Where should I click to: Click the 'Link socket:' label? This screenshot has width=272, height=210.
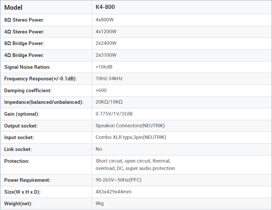[18, 149]
